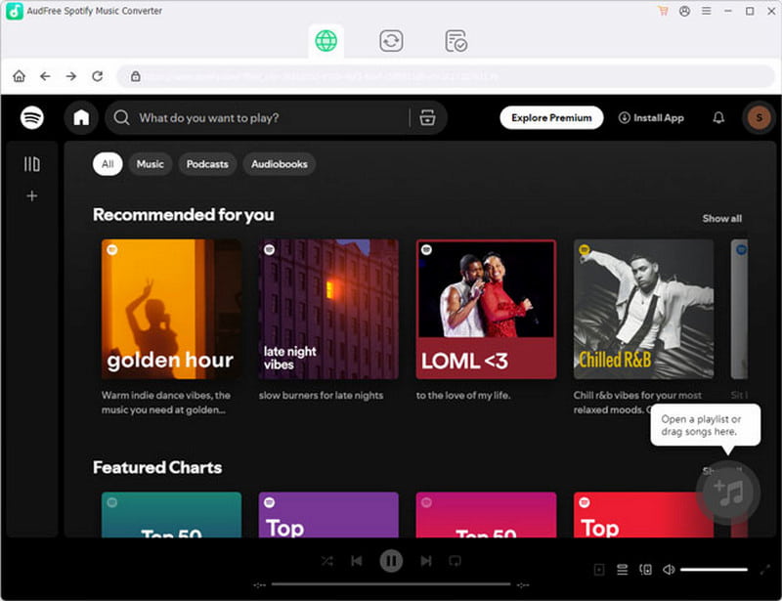782x601 pixels.
Task: Switch to the converted history tab icon
Action: click(456, 41)
